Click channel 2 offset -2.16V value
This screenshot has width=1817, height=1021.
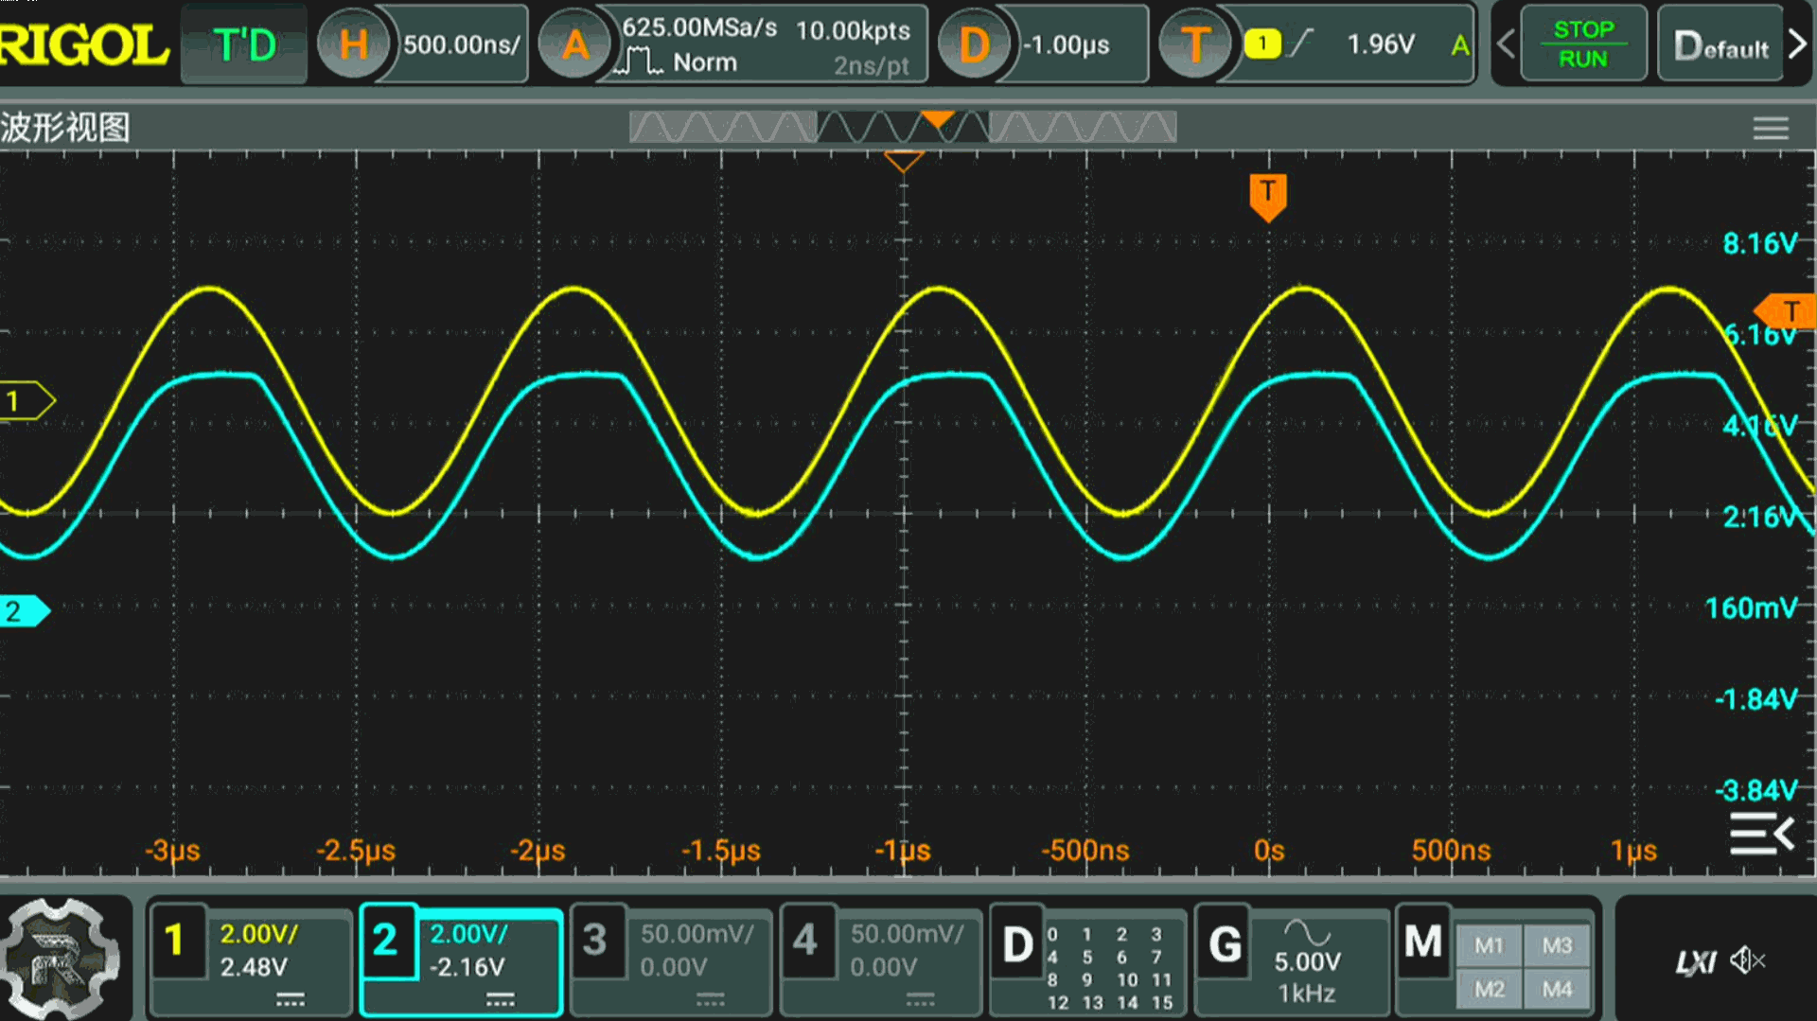467,967
